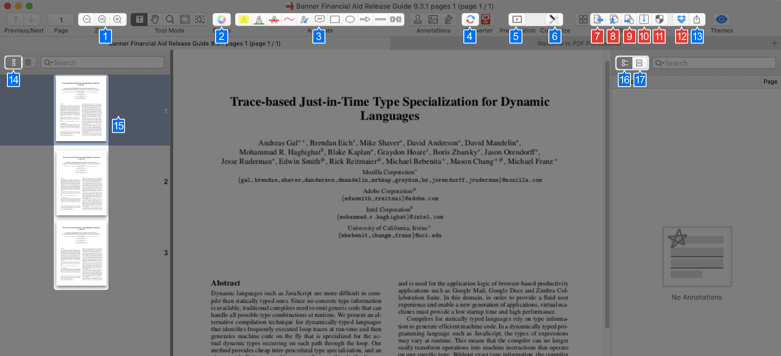
Task: Sort annotations by Page column header
Action: tap(770, 82)
